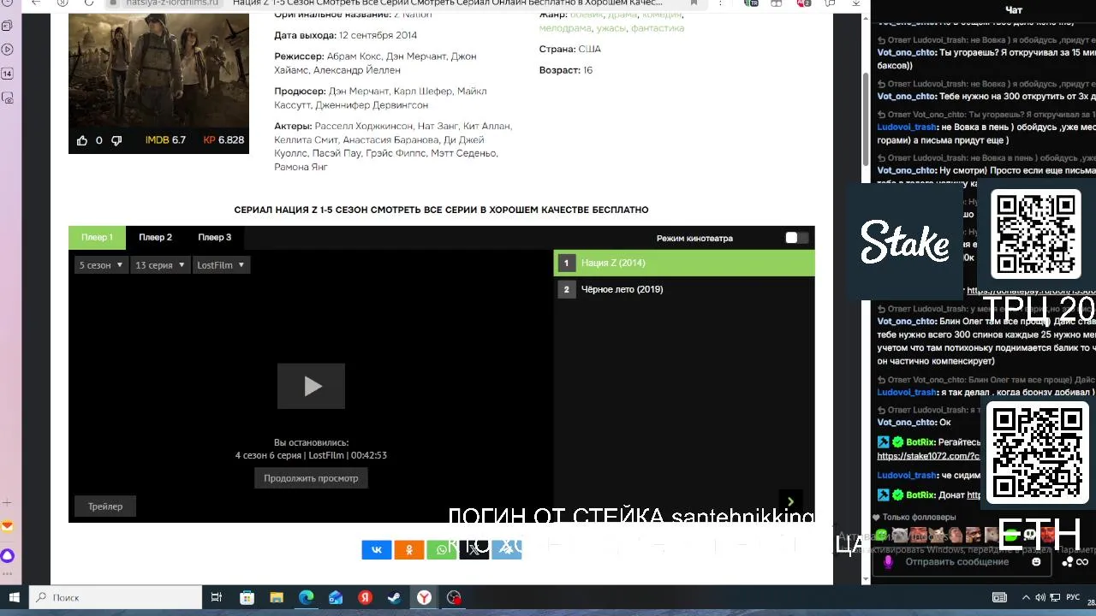This screenshot has width=1096, height=616.
Task: Launch Microsoft Edge from taskbar
Action: tap(306, 597)
